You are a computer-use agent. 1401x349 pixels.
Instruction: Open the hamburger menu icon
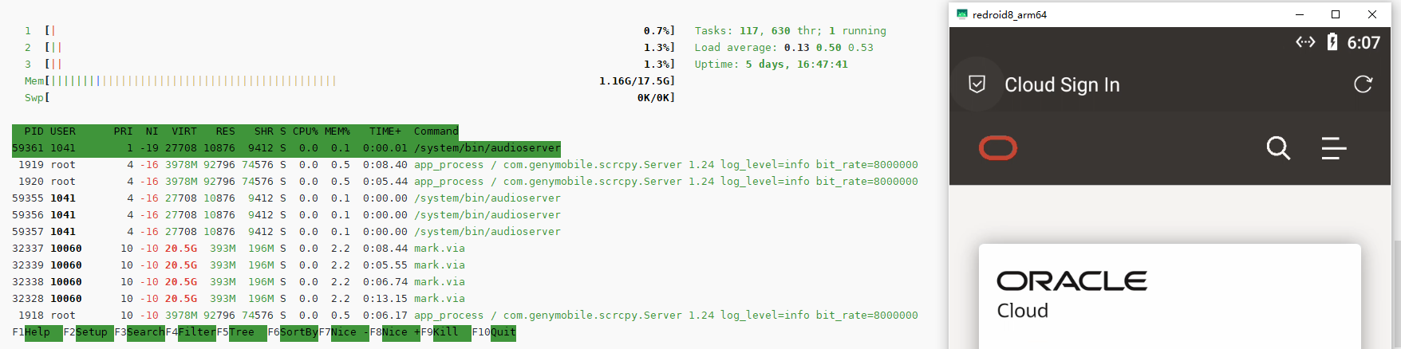[1333, 148]
